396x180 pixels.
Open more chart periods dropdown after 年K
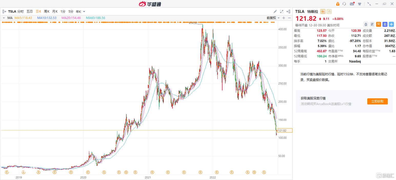(84, 12)
